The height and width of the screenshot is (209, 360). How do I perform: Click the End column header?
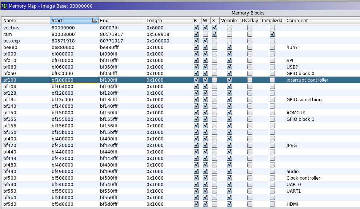coord(121,21)
